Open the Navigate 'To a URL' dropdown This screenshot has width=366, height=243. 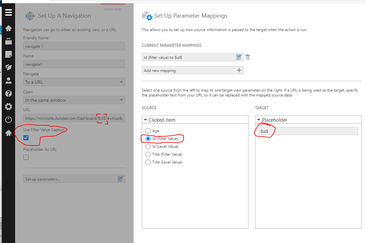[x=74, y=82]
